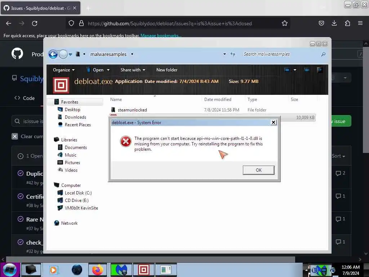Image resolution: width=369 pixels, height=277 pixels.
Task: Click the Pocket save icon in Firefox
Action: pyautogui.click(x=321, y=23)
